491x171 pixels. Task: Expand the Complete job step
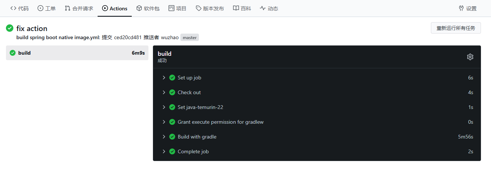pos(317,151)
